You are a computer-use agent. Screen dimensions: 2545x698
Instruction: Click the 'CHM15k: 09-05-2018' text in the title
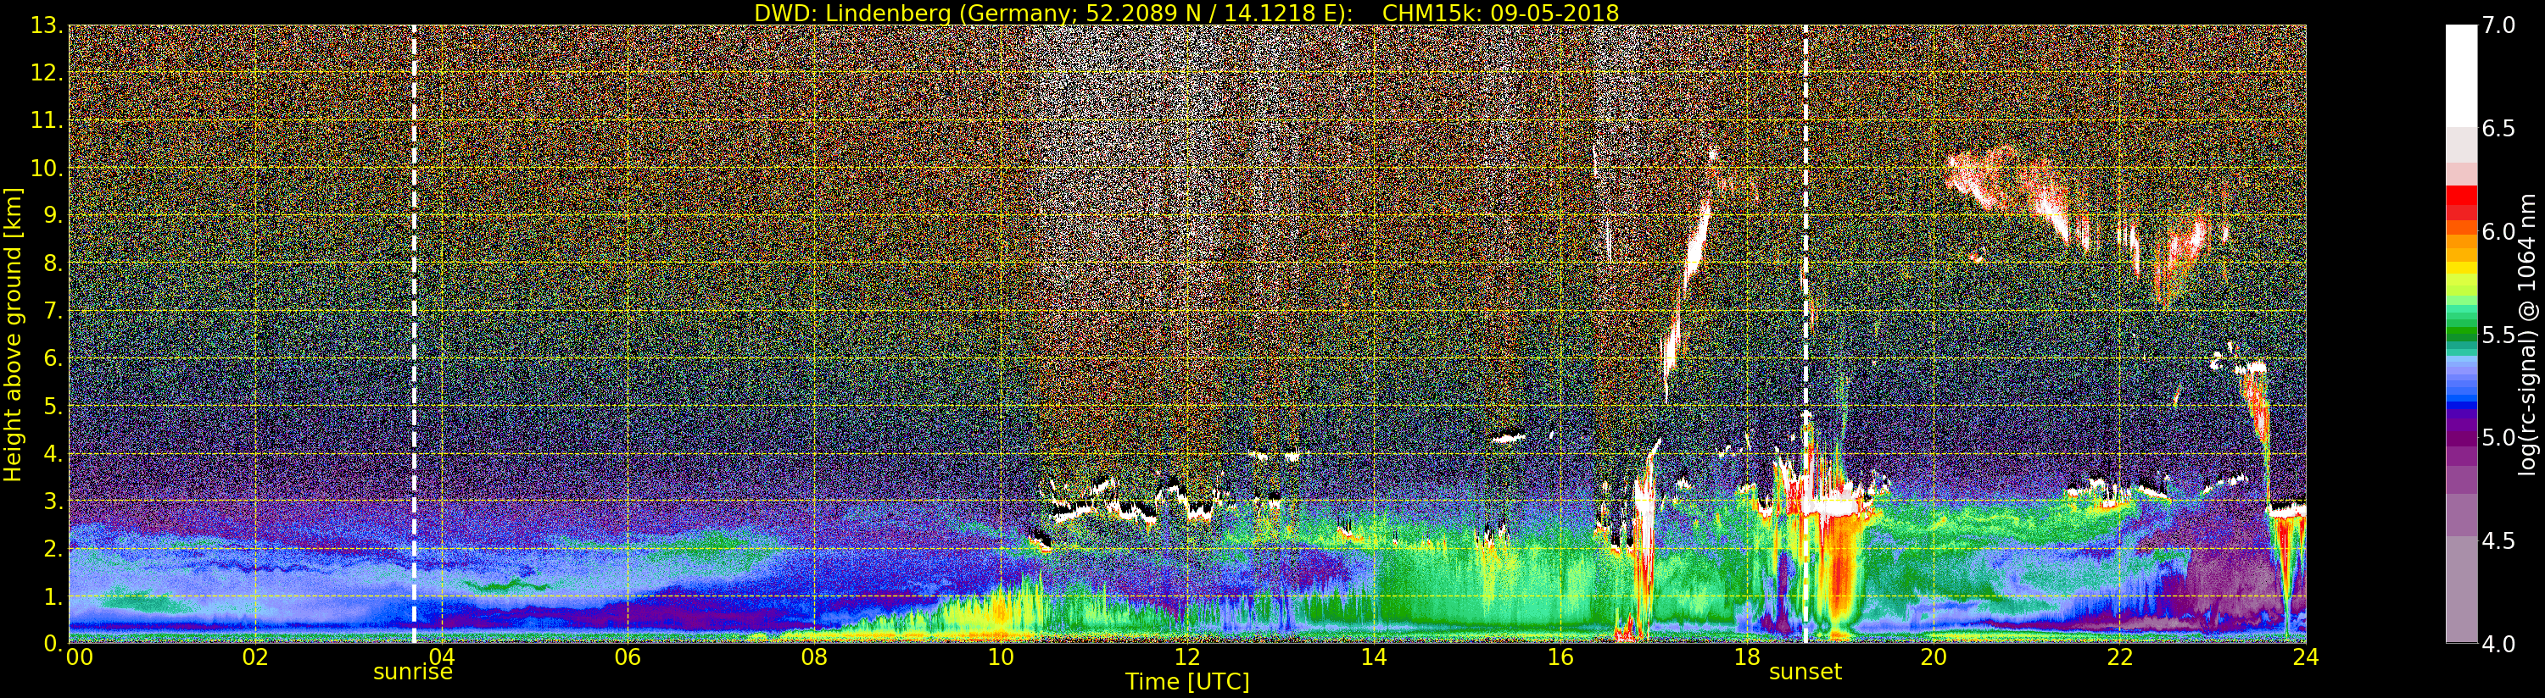click(1501, 13)
